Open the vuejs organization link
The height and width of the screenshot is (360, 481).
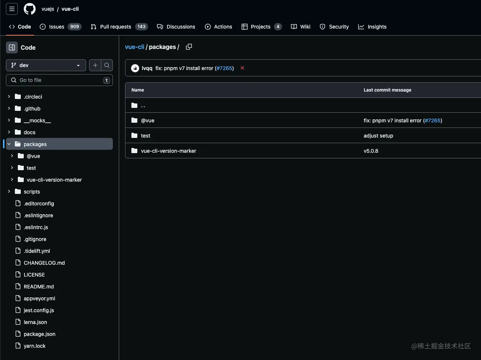point(48,9)
